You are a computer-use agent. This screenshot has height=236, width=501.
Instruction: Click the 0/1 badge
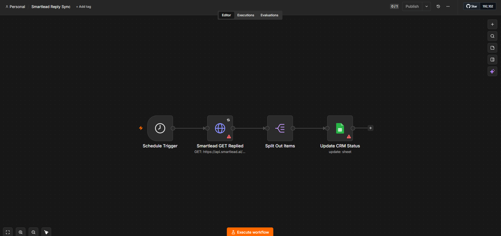tap(394, 6)
